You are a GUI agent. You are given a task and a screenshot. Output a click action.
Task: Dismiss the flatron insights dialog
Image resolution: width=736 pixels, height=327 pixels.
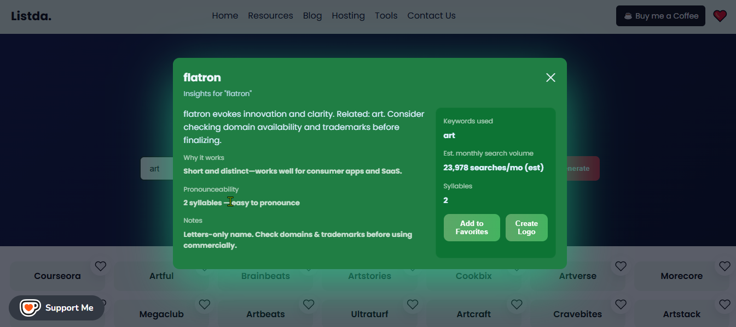[x=550, y=78]
